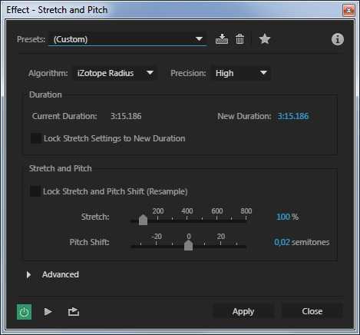Toggle the green effect power state button
The image size is (360, 335).
[x=24, y=312]
